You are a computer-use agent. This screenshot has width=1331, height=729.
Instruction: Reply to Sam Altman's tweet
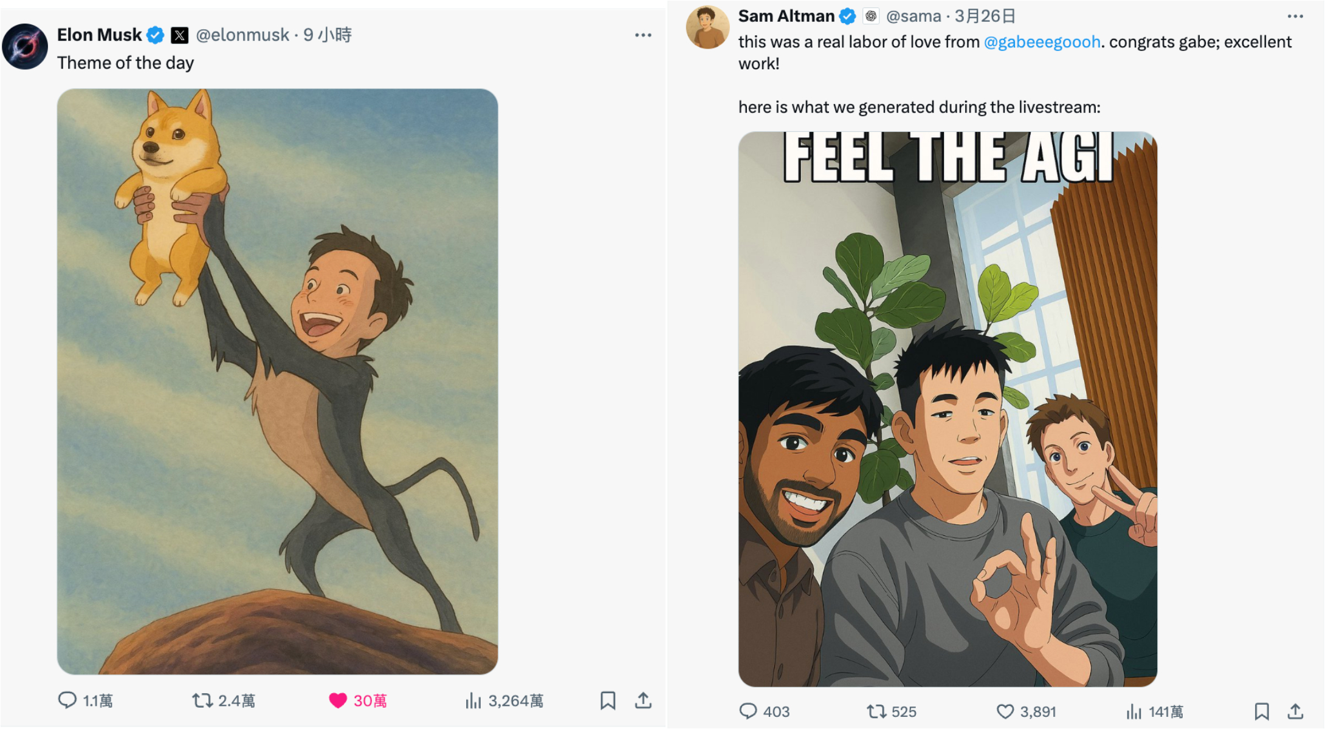click(x=748, y=711)
